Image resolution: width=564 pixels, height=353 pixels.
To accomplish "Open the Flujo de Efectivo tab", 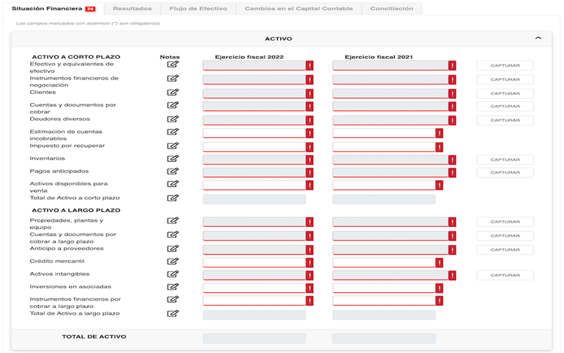I will (198, 9).
